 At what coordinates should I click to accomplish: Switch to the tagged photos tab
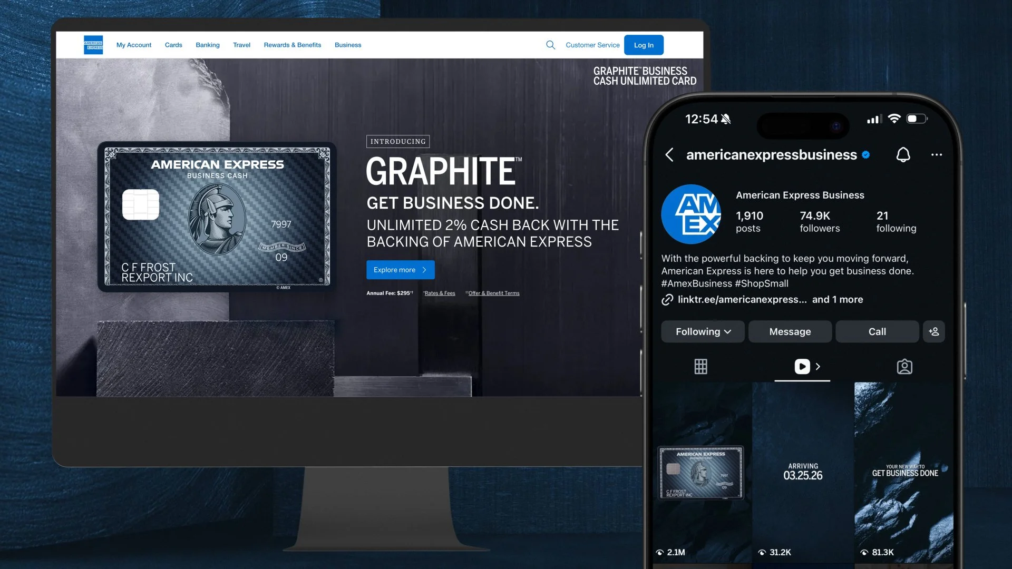pyautogui.click(x=904, y=366)
